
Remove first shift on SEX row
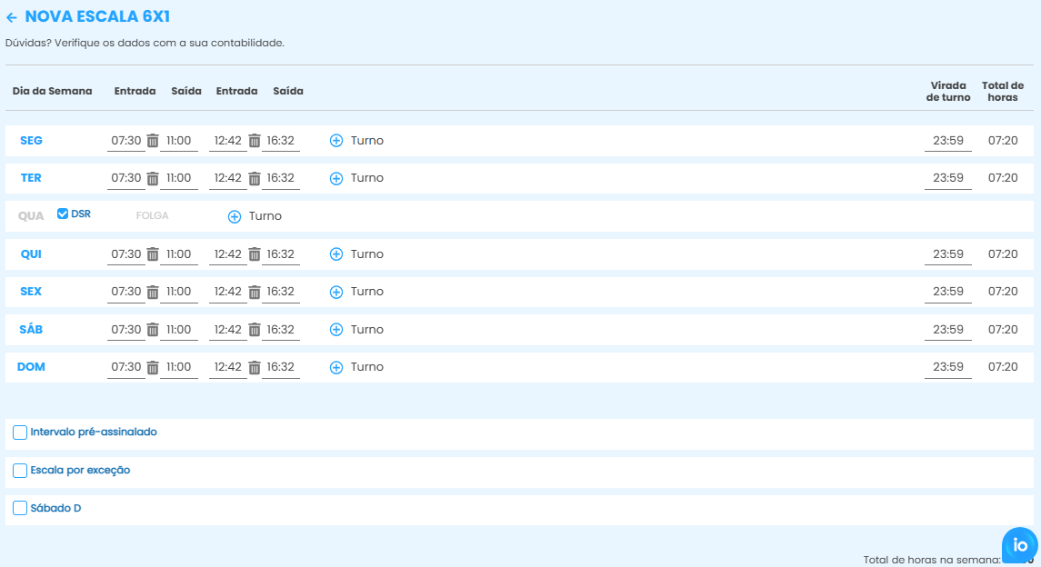click(153, 292)
